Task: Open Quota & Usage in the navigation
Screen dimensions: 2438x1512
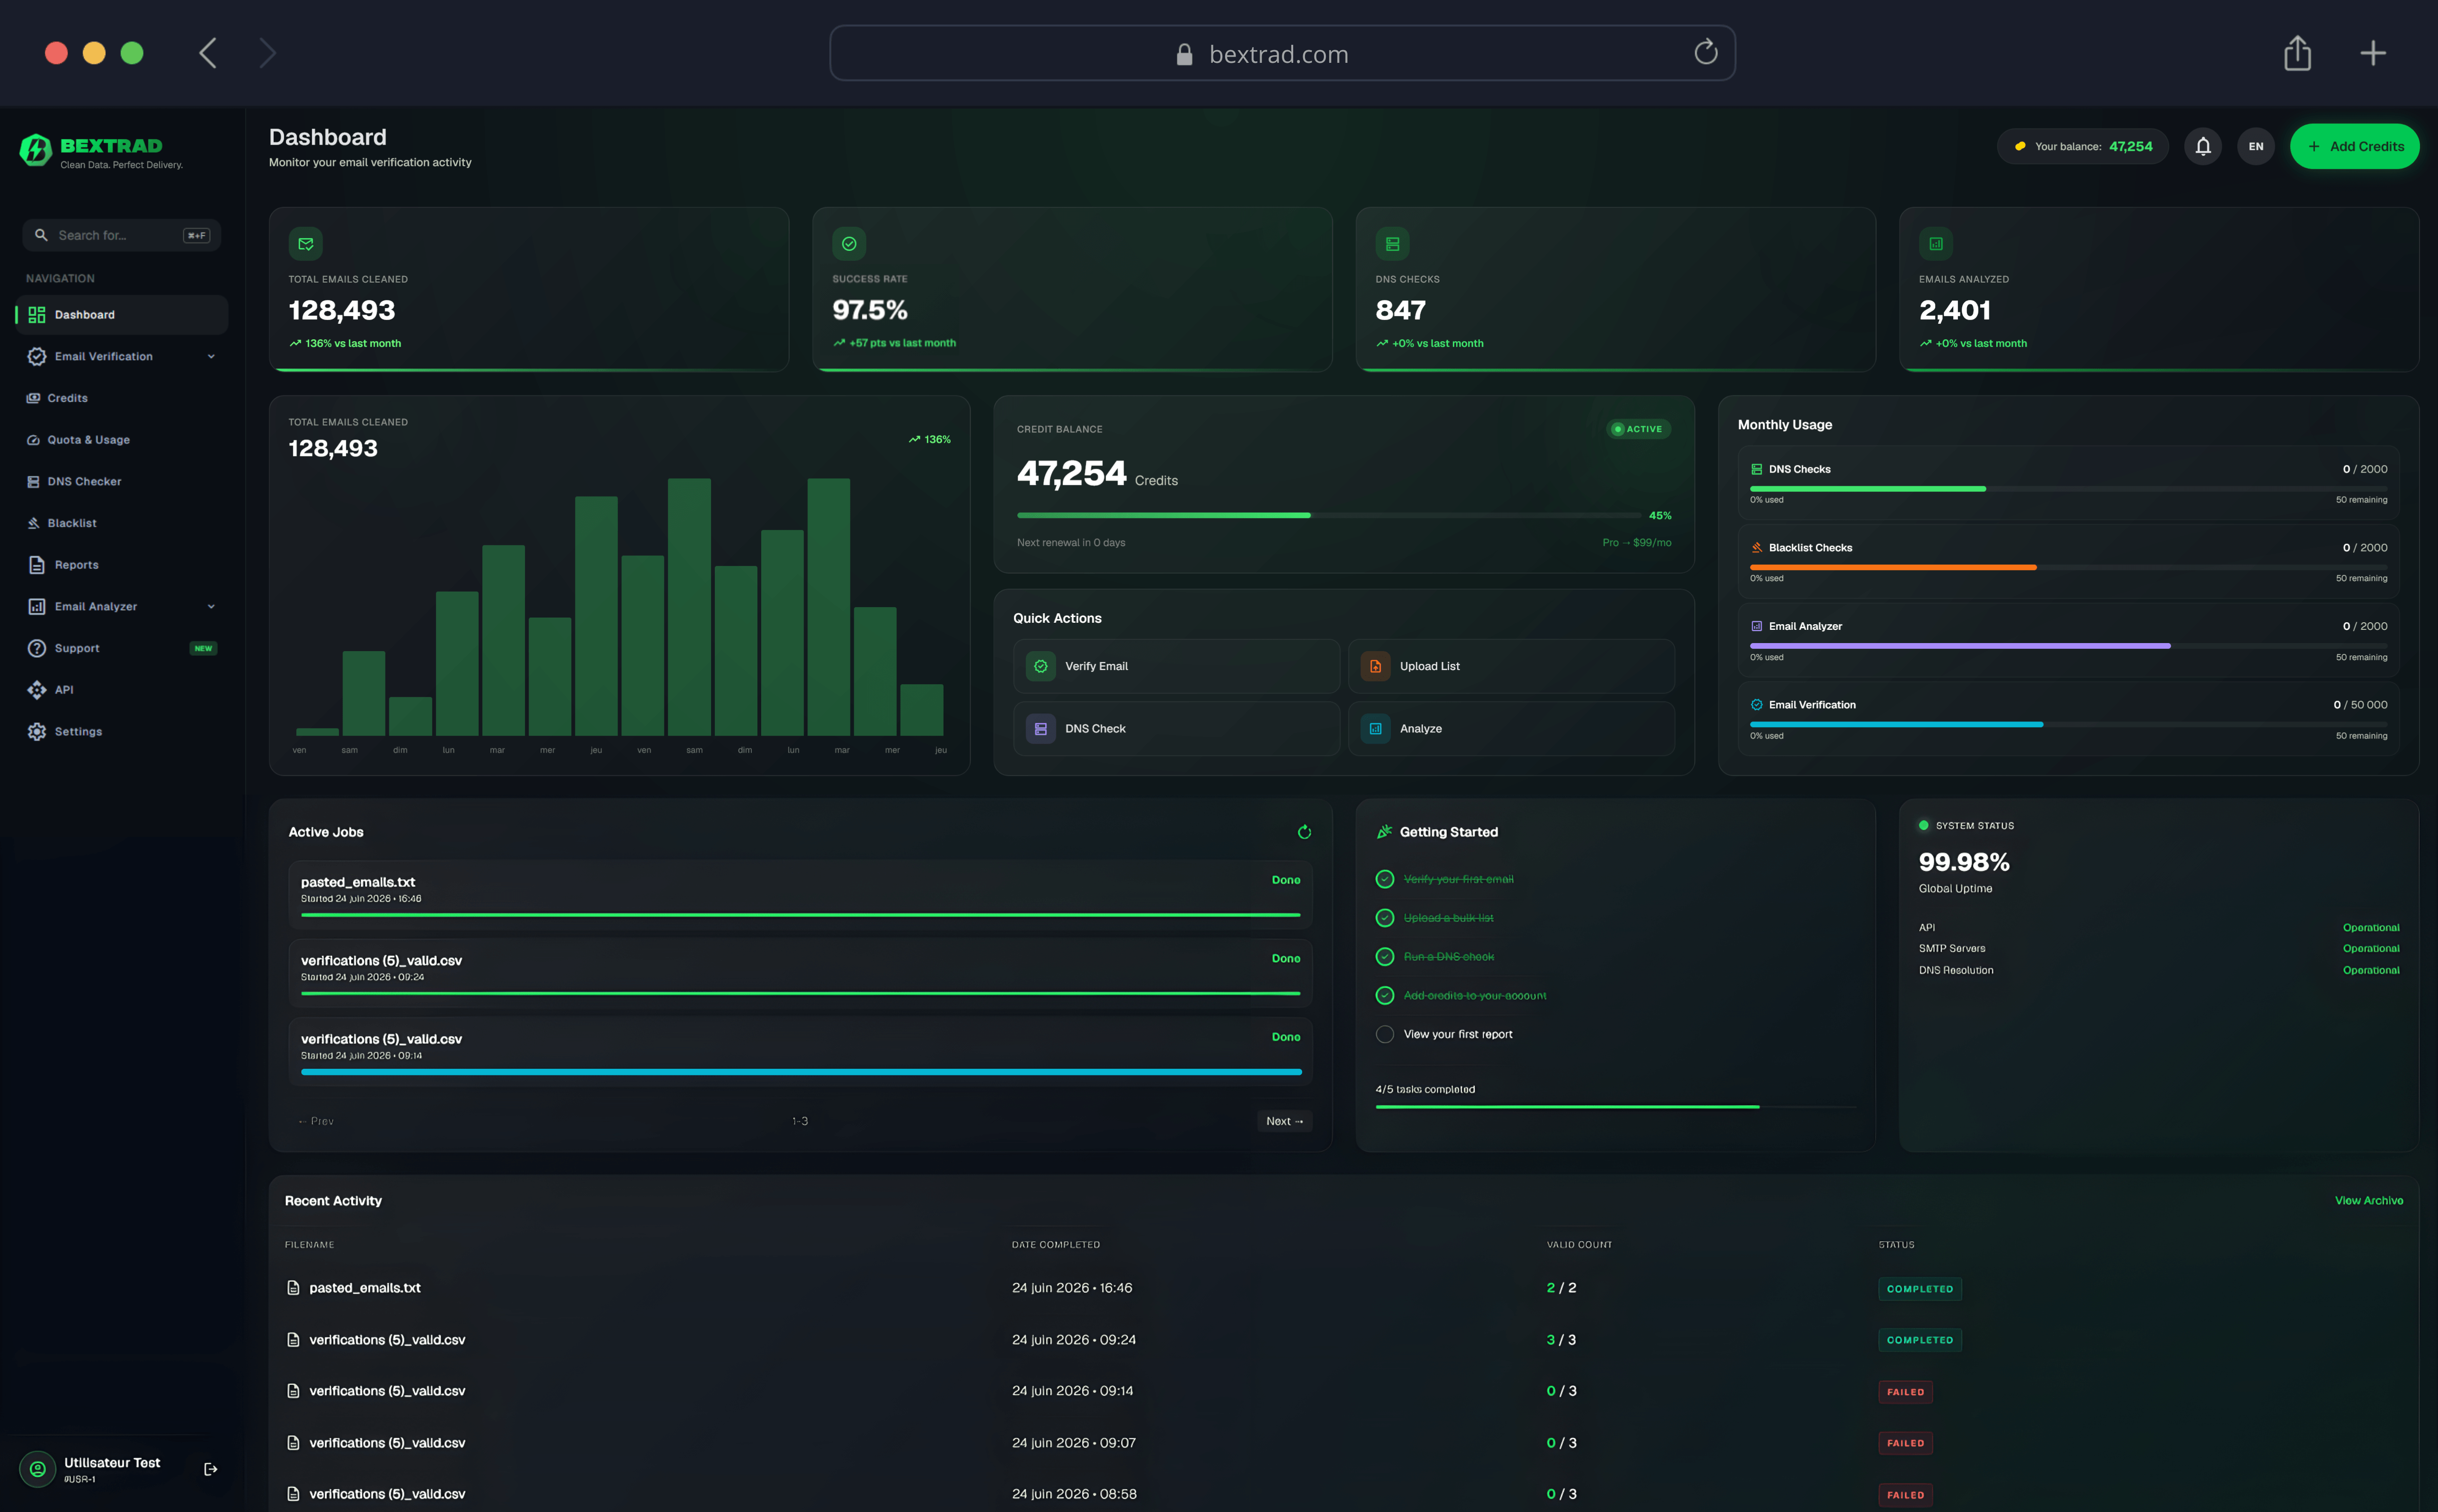Action: point(122,440)
